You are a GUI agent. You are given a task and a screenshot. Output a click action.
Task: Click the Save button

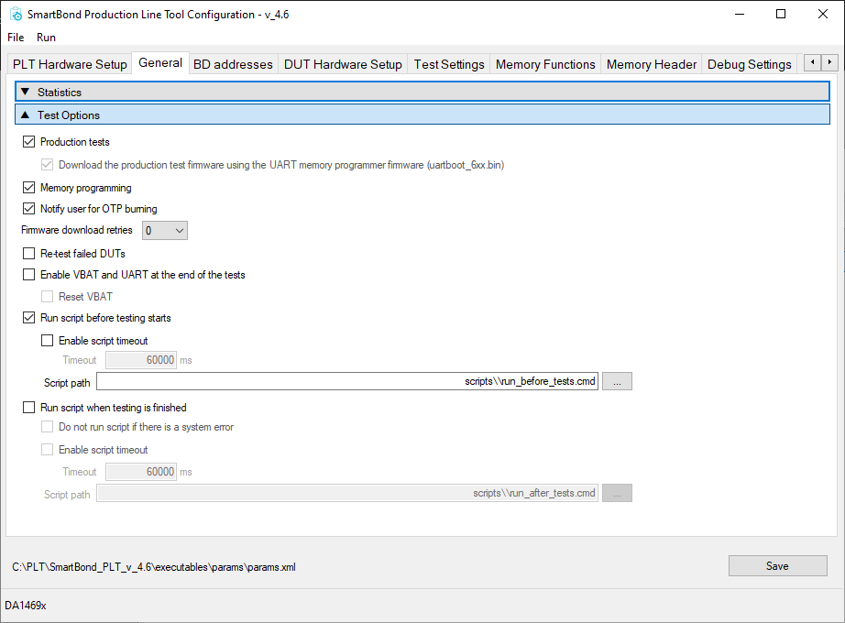coord(777,566)
